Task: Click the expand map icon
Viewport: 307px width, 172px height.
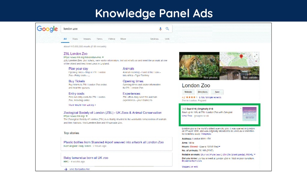Action: point(256,56)
